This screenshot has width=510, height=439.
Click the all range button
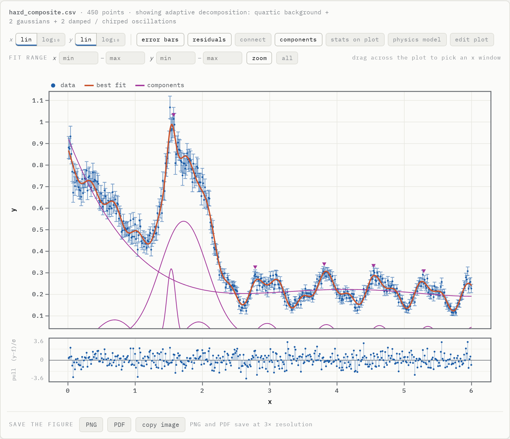(287, 58)
